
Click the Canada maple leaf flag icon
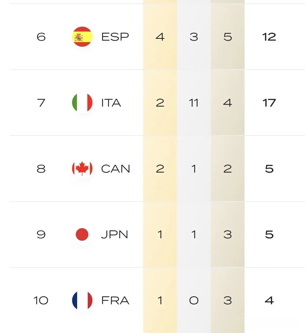click(x=82, y=169)
